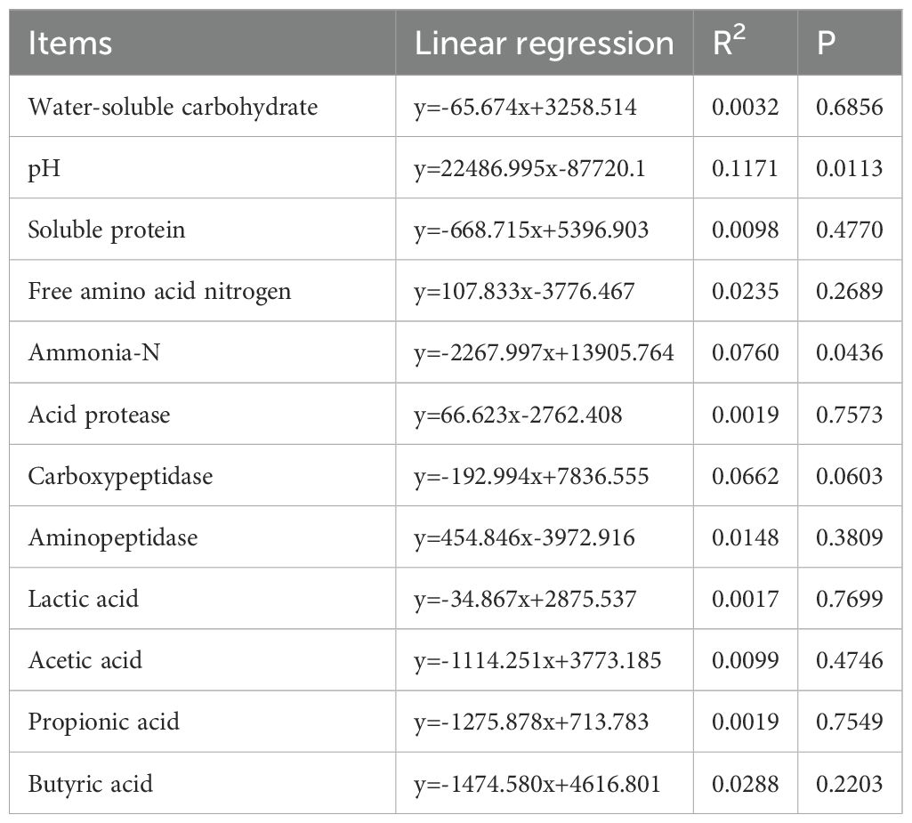Select the Ammonia-N regression equation
Viewport: 912px width, 823px height.
pyautogui.click(x=544, y=353)
